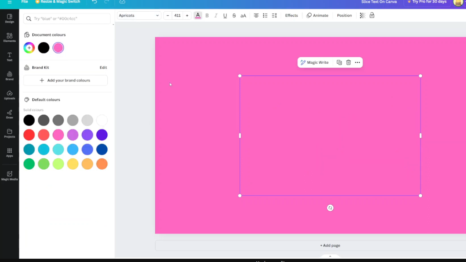Choose the white default colour swatch
Viewport: 466px width, 262px height.
pos(102,120)
